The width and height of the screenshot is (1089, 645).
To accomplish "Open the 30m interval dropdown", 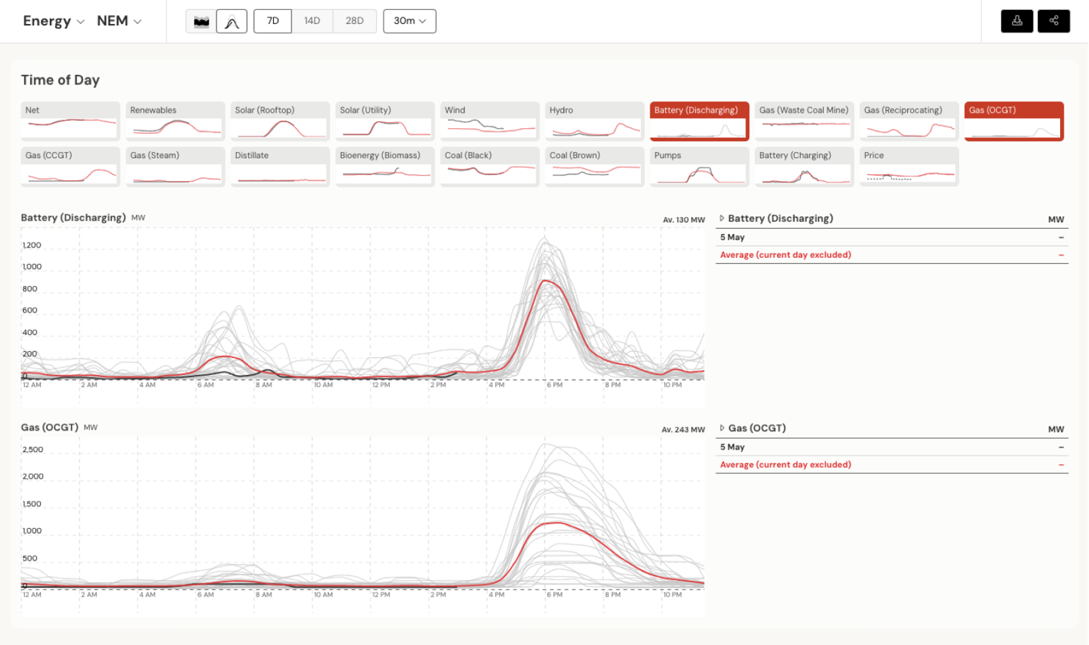I will pos(409,21).
